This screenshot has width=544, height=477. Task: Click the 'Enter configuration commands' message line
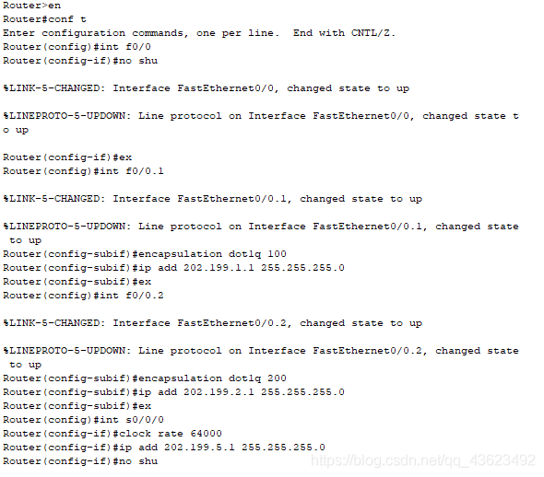[x=199, y=33]
